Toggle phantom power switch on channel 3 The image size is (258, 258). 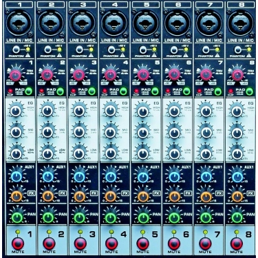pos(79,49)
